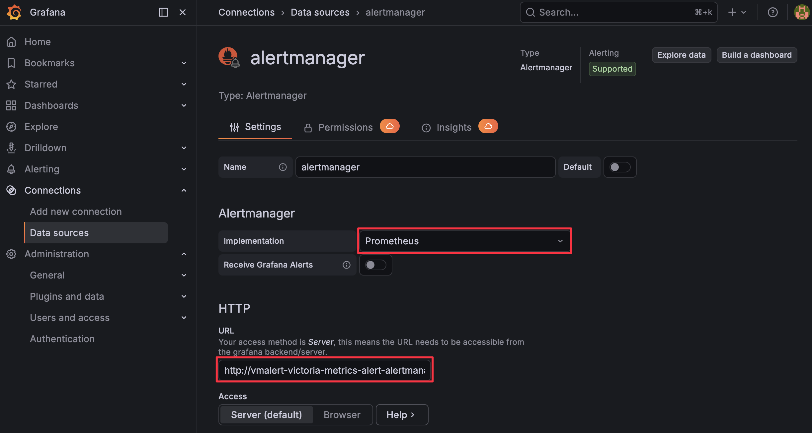Click the URL input field

[324, 370]
